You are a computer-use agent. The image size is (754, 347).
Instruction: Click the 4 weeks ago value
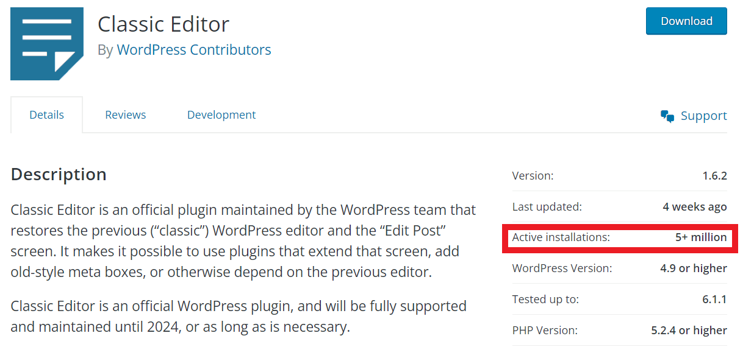click(x=695, y=207)
